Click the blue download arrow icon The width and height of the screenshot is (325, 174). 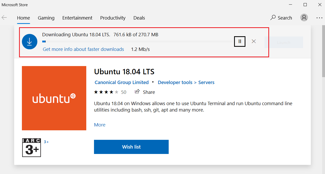tap(30, 41)
